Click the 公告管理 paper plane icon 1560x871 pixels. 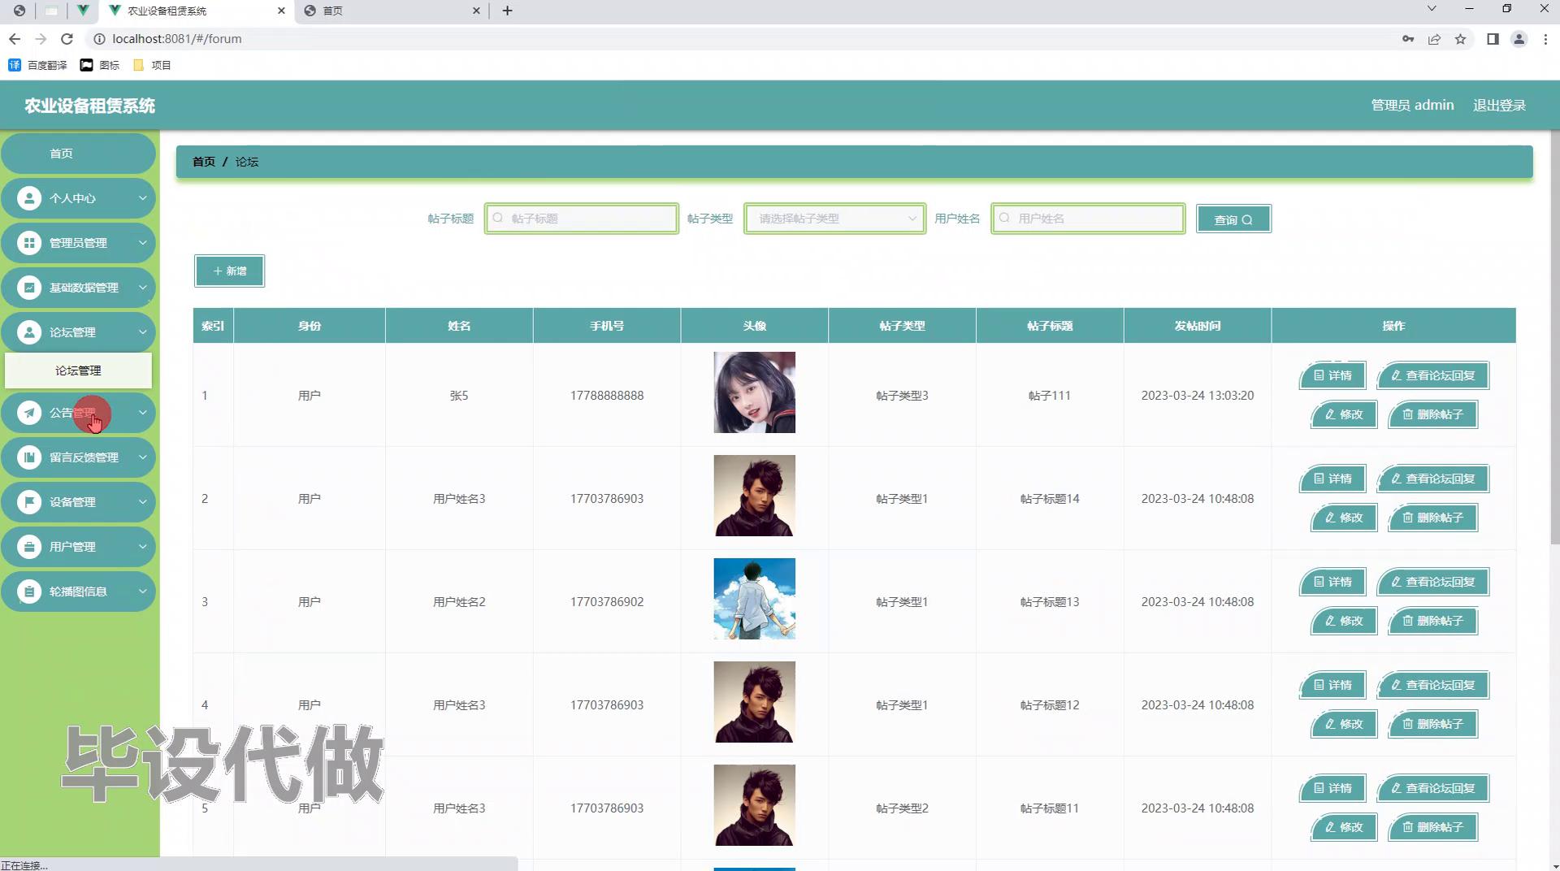29,413
